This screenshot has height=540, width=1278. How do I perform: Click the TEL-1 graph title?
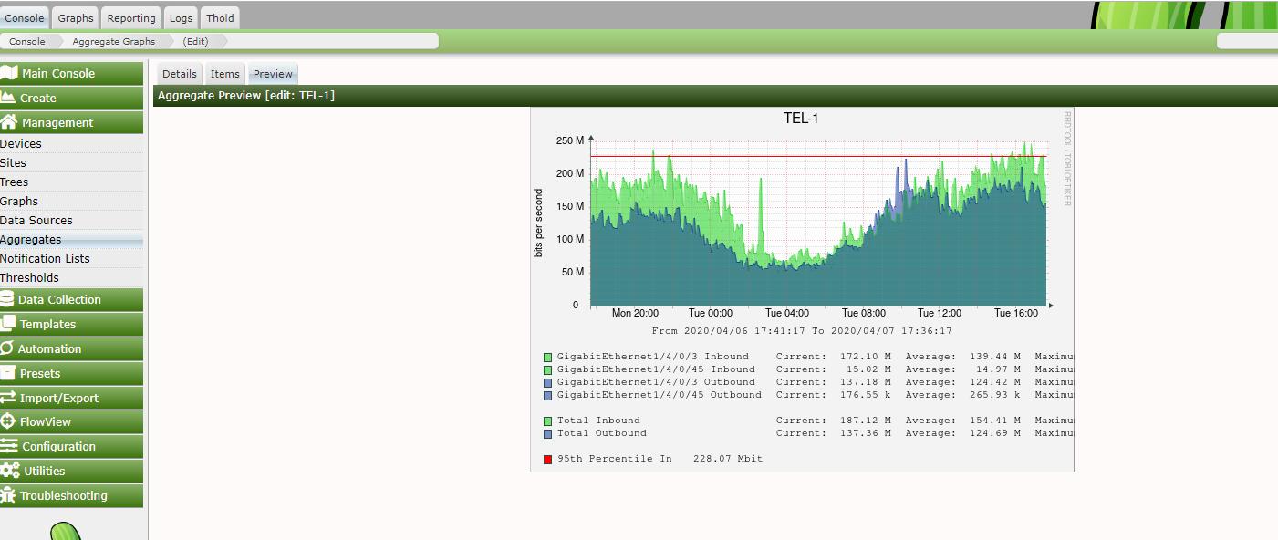tap(801, 119)
